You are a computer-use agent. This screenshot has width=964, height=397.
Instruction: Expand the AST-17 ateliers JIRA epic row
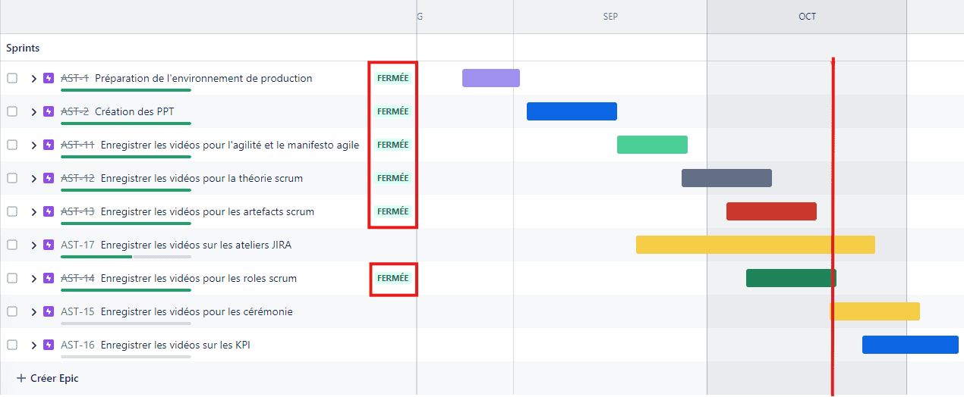pyautogui.click(x=33, y=245)
